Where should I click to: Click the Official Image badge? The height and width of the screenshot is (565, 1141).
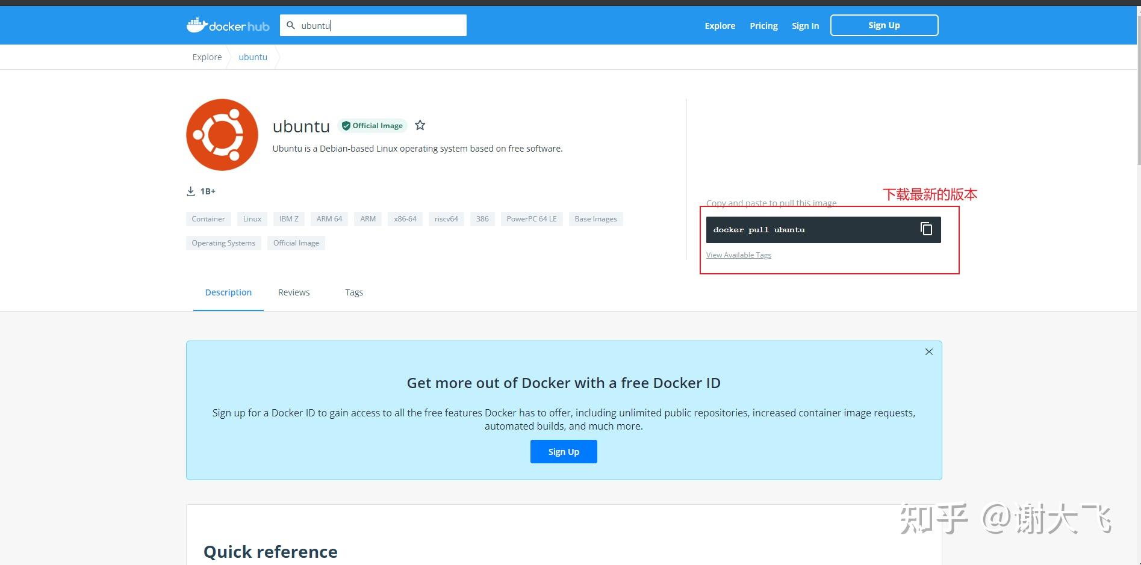[372, 126]
